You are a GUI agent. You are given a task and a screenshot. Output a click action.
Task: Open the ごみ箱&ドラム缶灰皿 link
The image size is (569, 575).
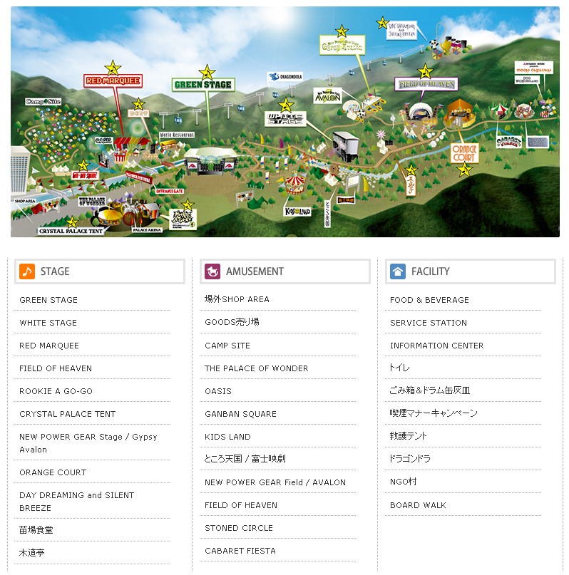(x=429, y=390)
